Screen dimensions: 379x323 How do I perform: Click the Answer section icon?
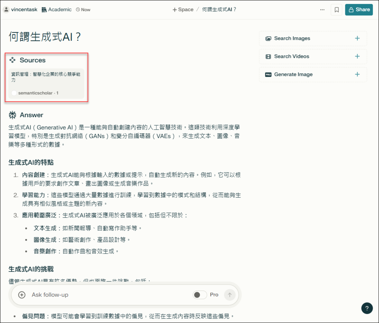tap(13, 115)
